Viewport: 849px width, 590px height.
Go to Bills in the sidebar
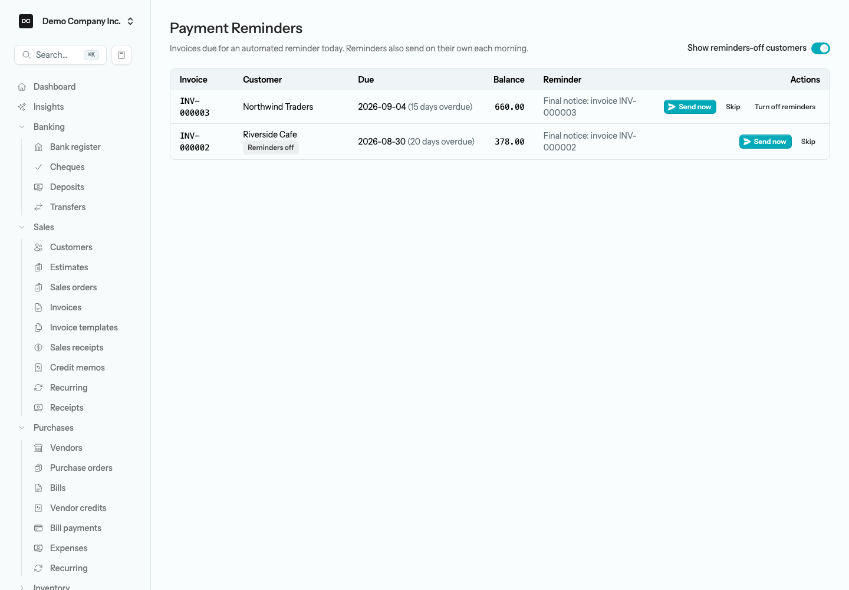tap(58, 488)
